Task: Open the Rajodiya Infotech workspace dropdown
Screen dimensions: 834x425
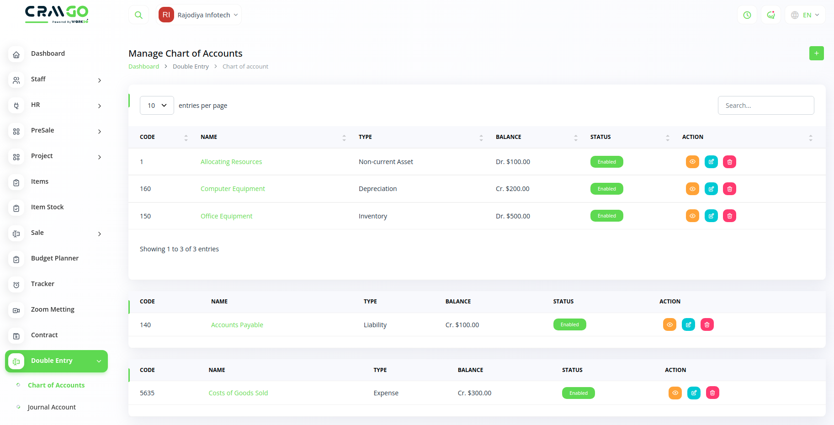Action: (199, 15)
